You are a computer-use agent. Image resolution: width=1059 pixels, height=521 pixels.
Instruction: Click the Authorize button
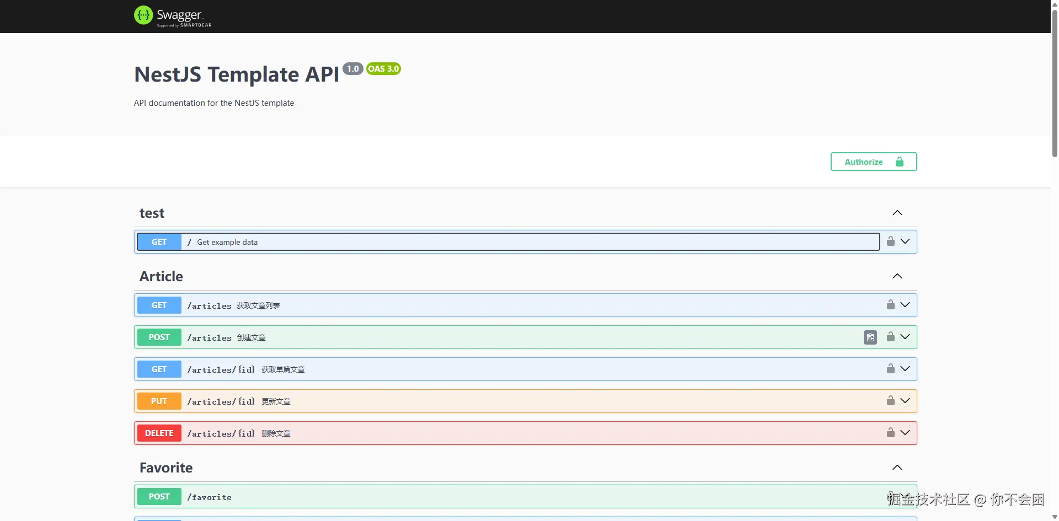874,162
